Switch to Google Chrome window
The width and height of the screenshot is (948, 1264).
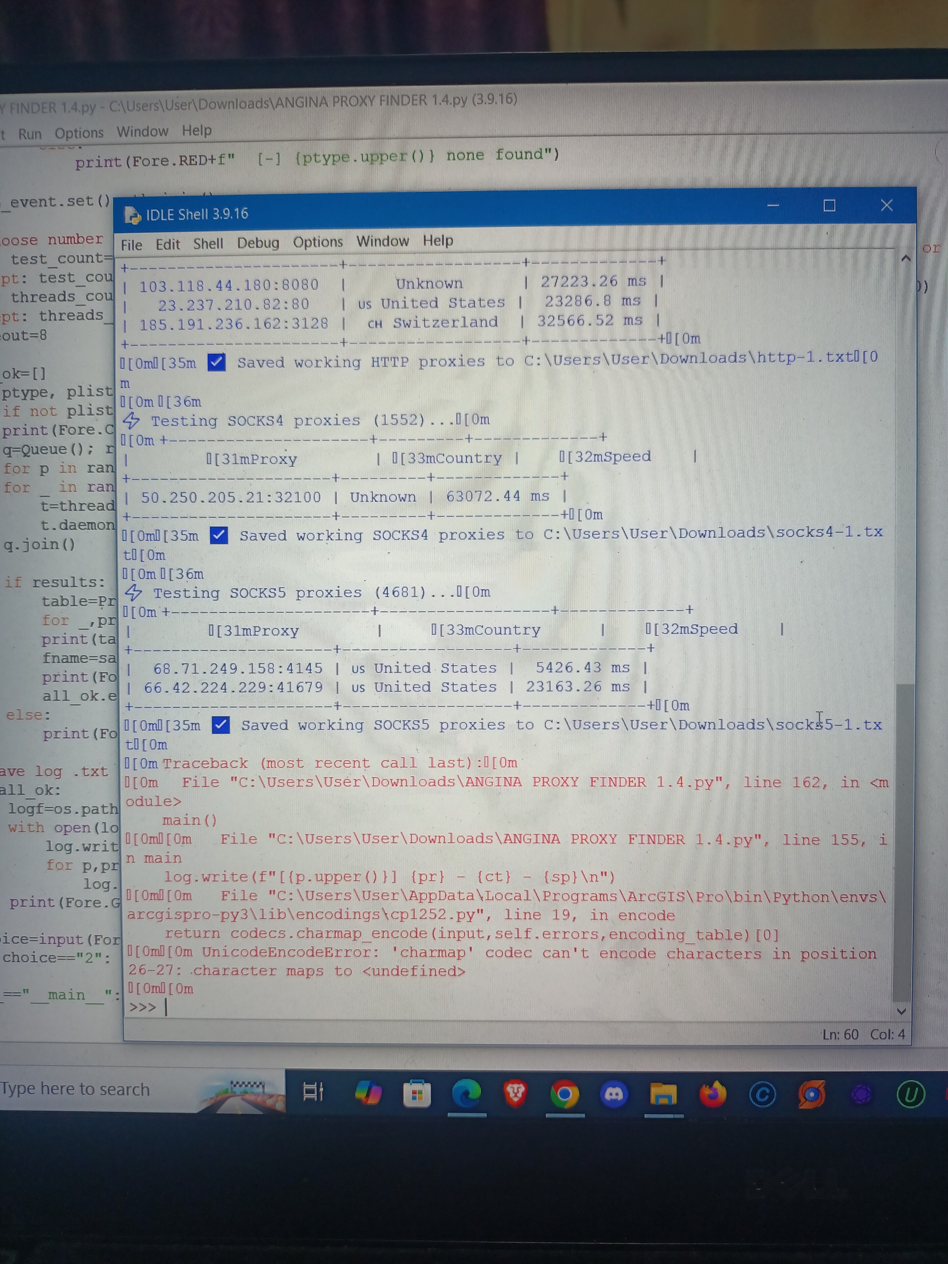pos(565,1094)
